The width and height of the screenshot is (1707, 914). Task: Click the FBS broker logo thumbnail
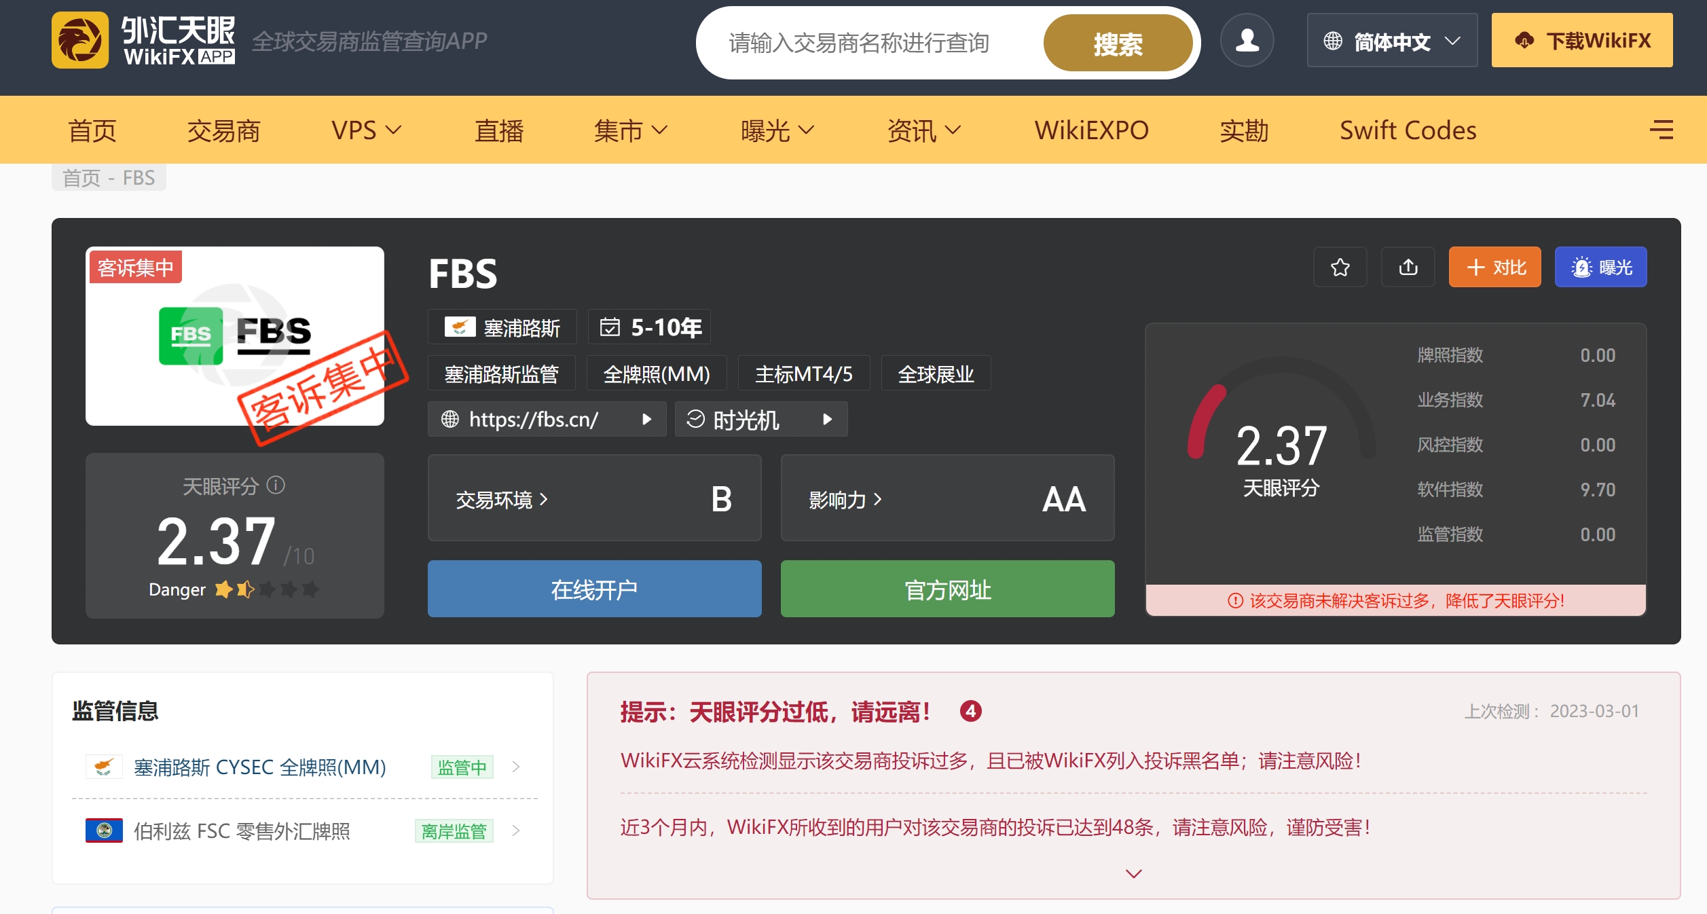[234, 336]
